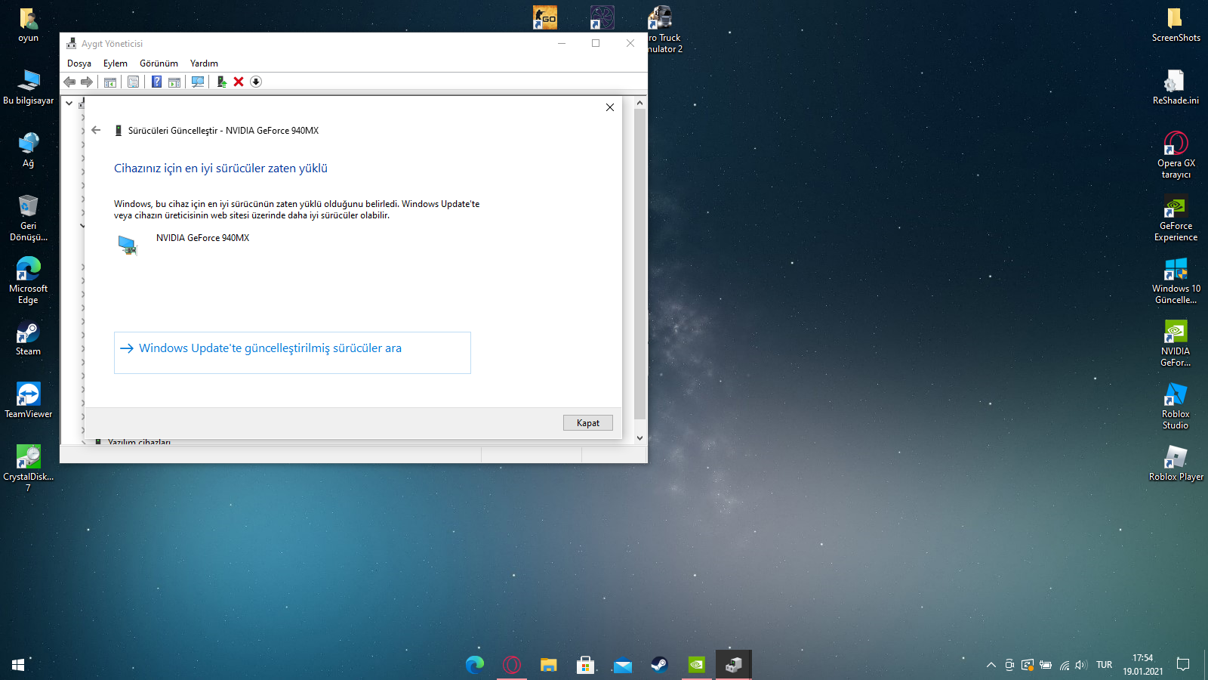Scan for hardware changes monitor icon

tap(198, 82)
